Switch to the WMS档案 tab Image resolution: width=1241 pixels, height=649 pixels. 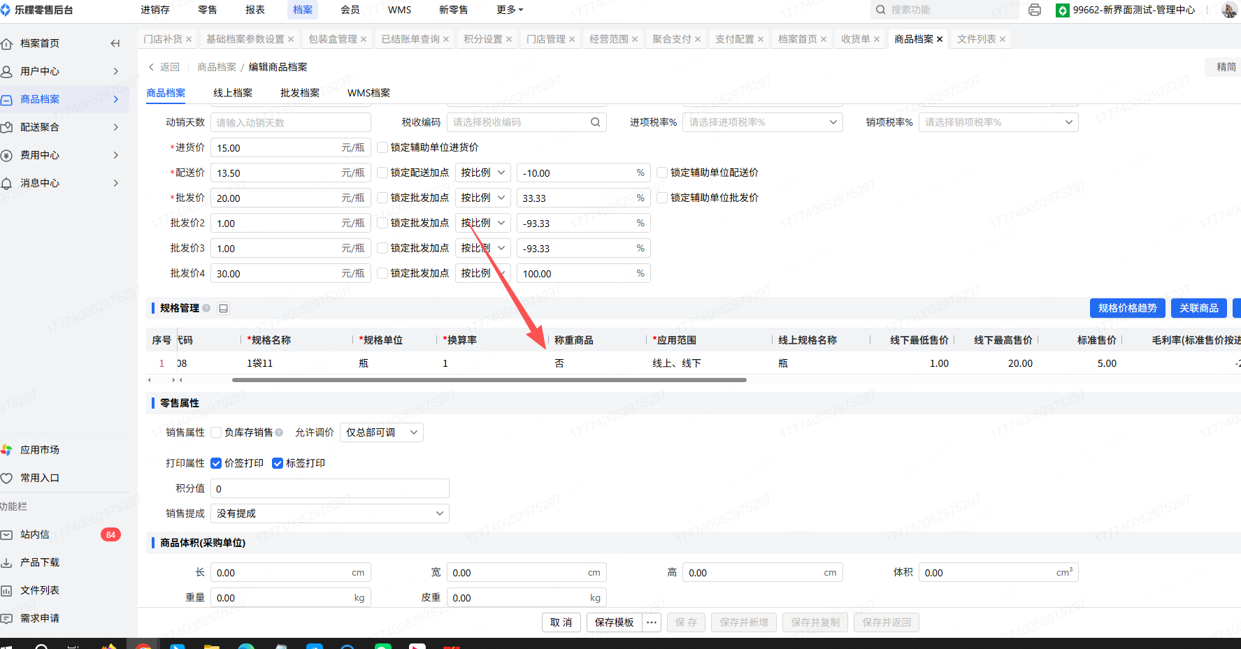pos(369,93)
